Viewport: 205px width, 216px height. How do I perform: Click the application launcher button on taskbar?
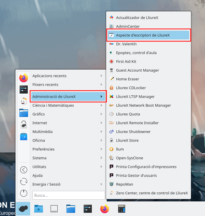[x=23, y=209]
